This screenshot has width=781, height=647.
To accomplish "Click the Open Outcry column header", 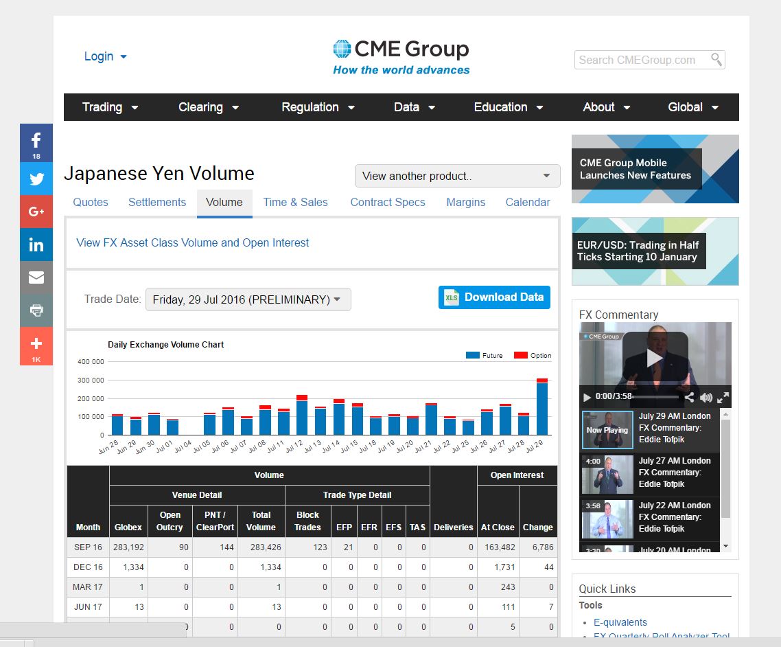I will pyautogui.click(x=170, y=521).
